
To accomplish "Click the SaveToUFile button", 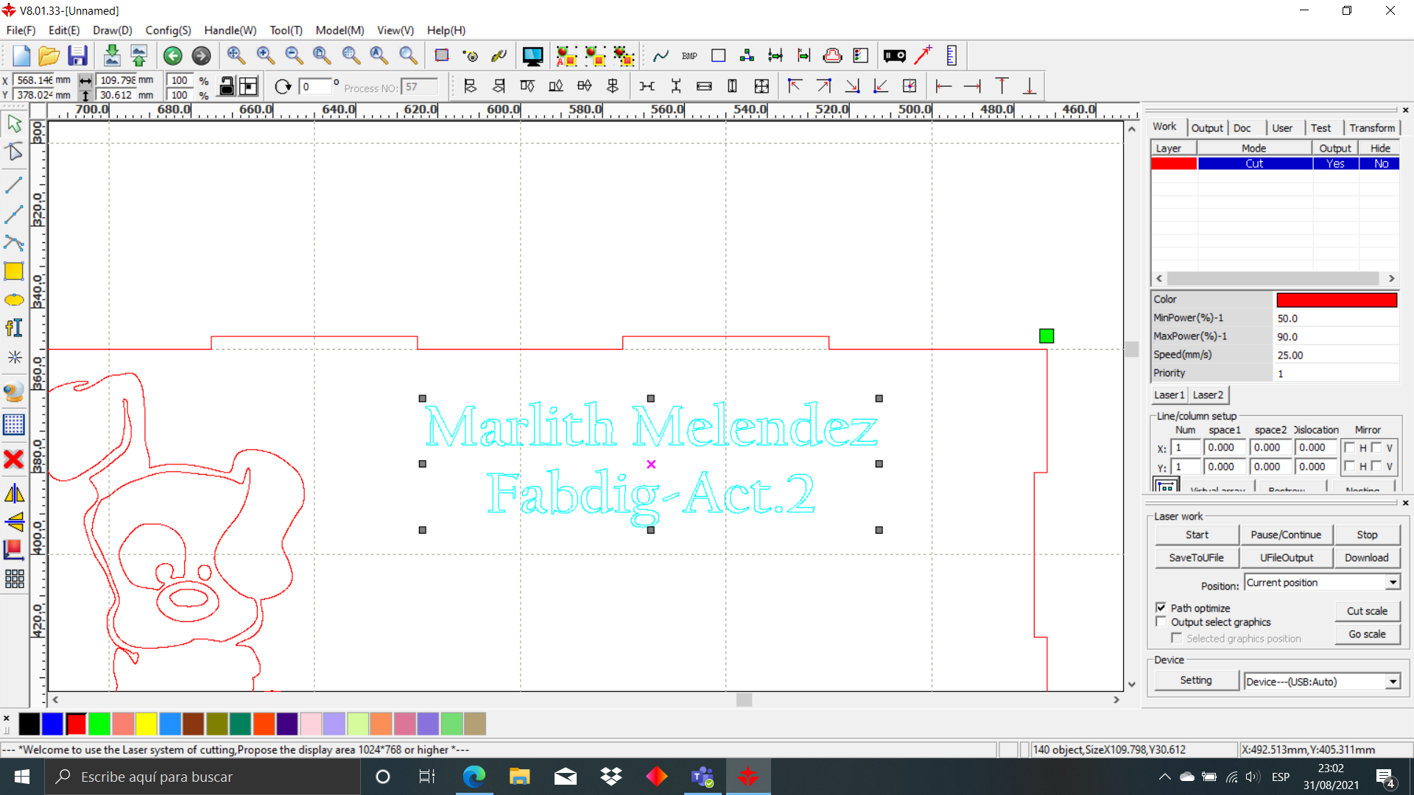I will click(1196, 558).
